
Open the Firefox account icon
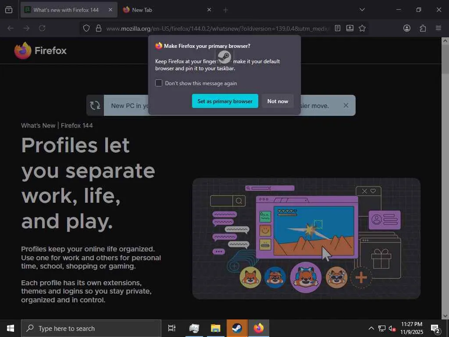point(407,28)
